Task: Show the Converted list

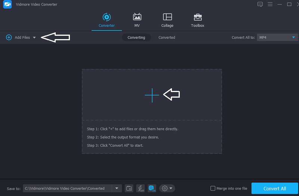Action: 167,38
